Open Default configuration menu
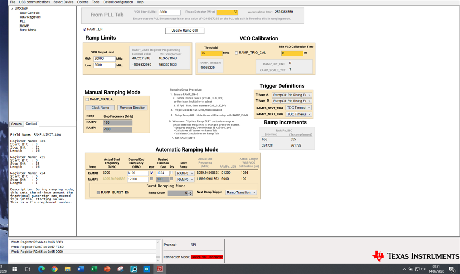Viewport: 460px width, 274px height. point(118,2)
